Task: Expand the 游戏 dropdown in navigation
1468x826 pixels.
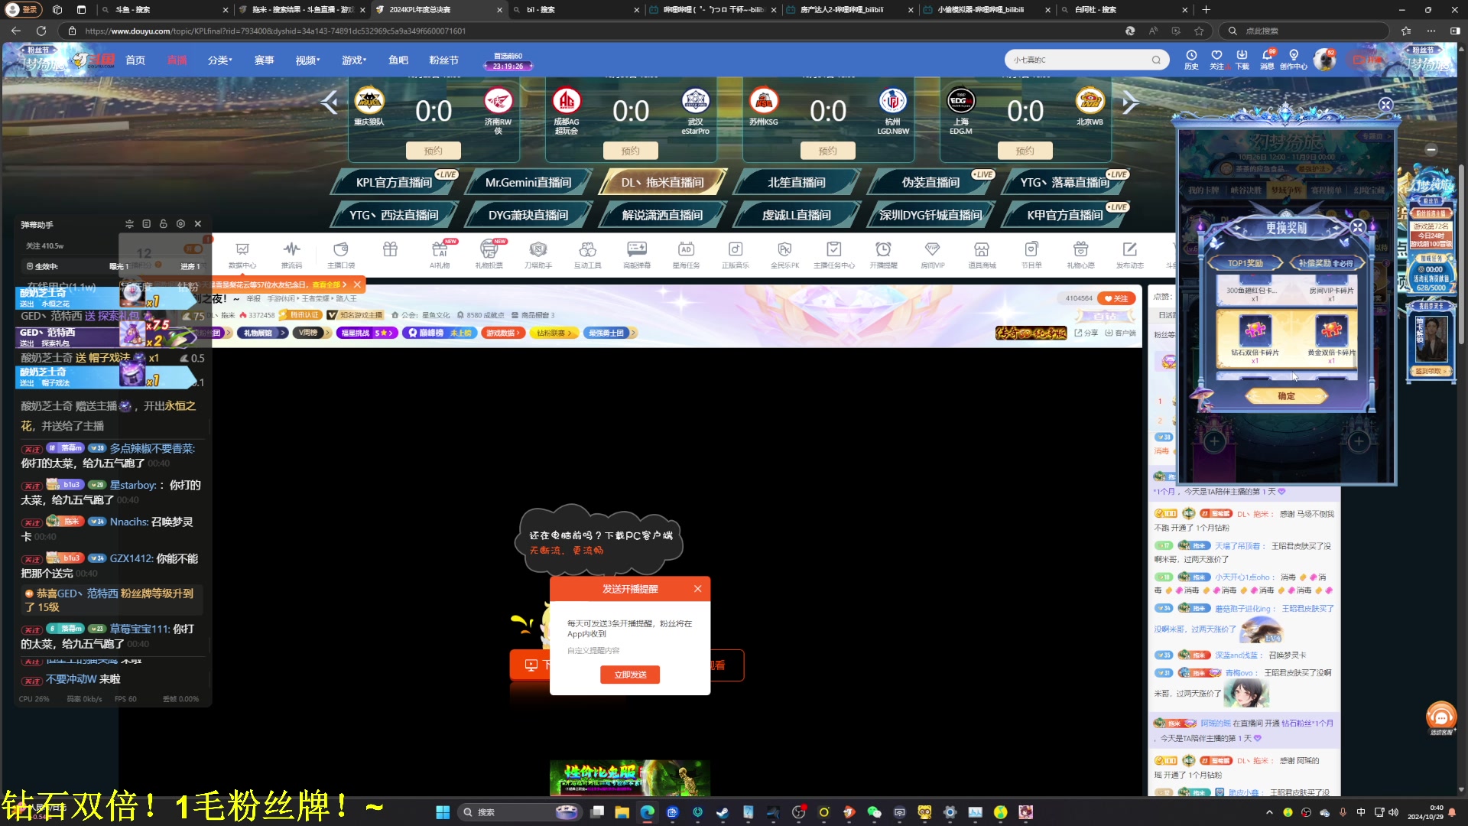Action: tap(354, 60)
